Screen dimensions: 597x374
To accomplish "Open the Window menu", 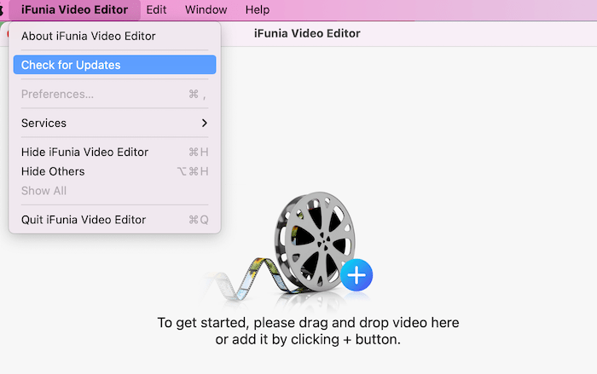I will pyautogui.click(x=206, y=10).
